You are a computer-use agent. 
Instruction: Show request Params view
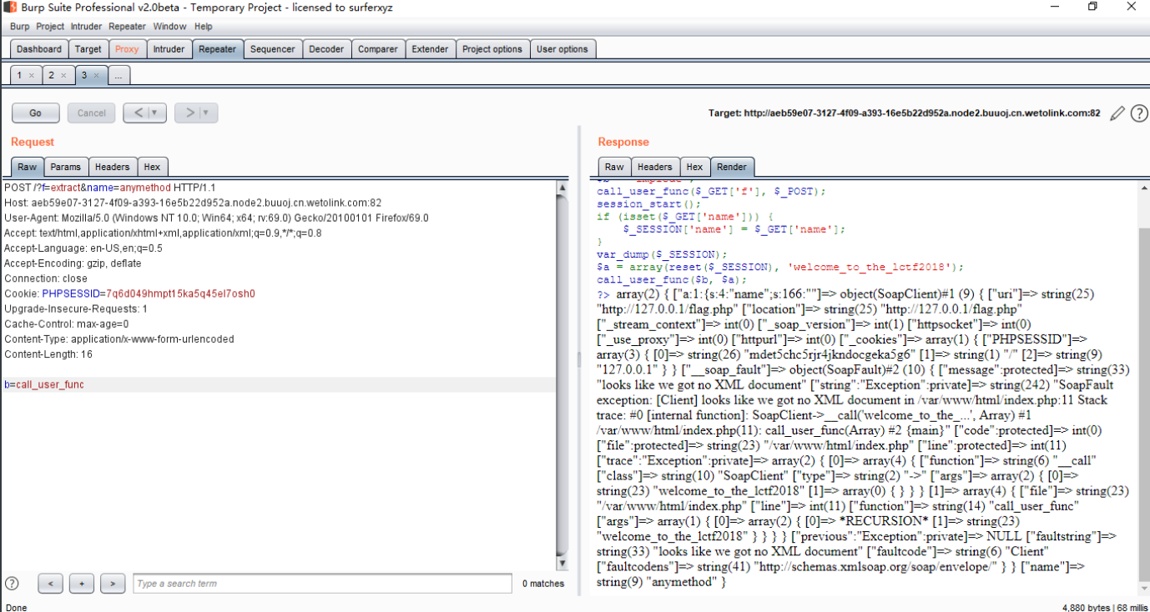(65, 167)
